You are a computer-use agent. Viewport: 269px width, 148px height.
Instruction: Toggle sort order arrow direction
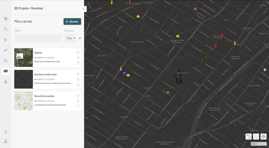(80, 38)
